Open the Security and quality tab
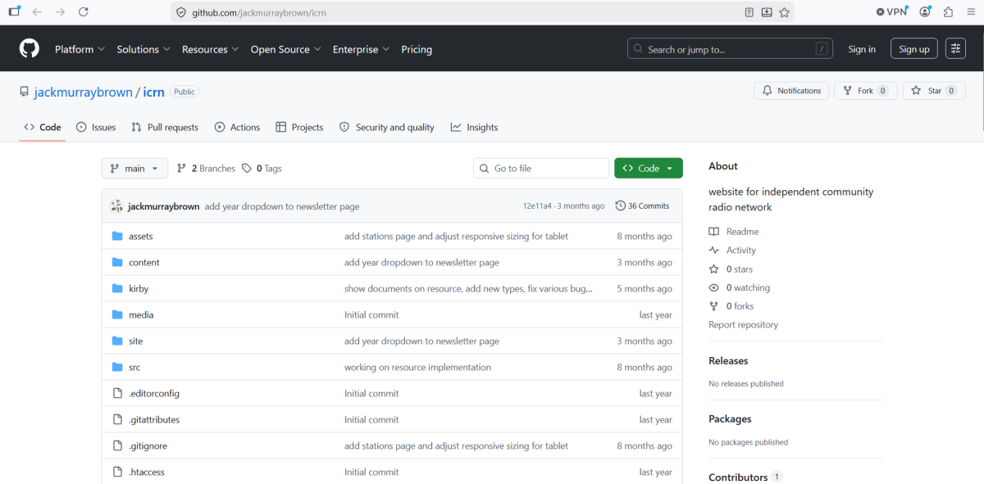Viewport: 984px width, 484px height. click(387, 128)
